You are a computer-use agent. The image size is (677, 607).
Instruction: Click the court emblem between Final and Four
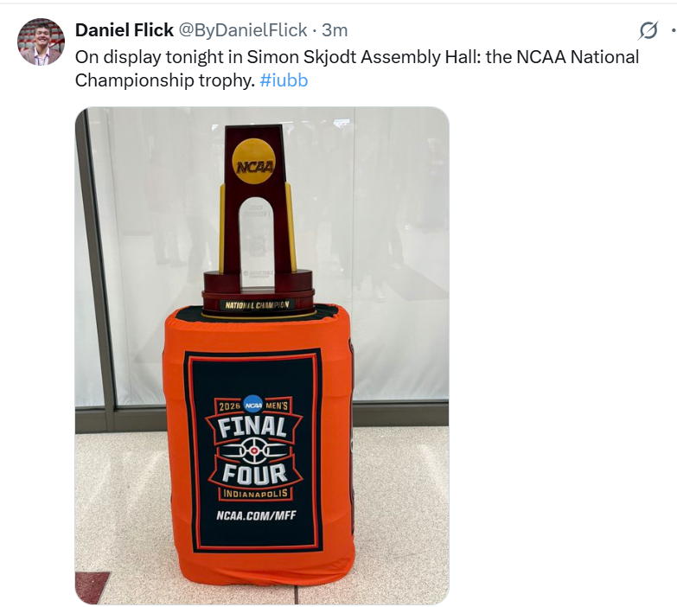point(253,450)
